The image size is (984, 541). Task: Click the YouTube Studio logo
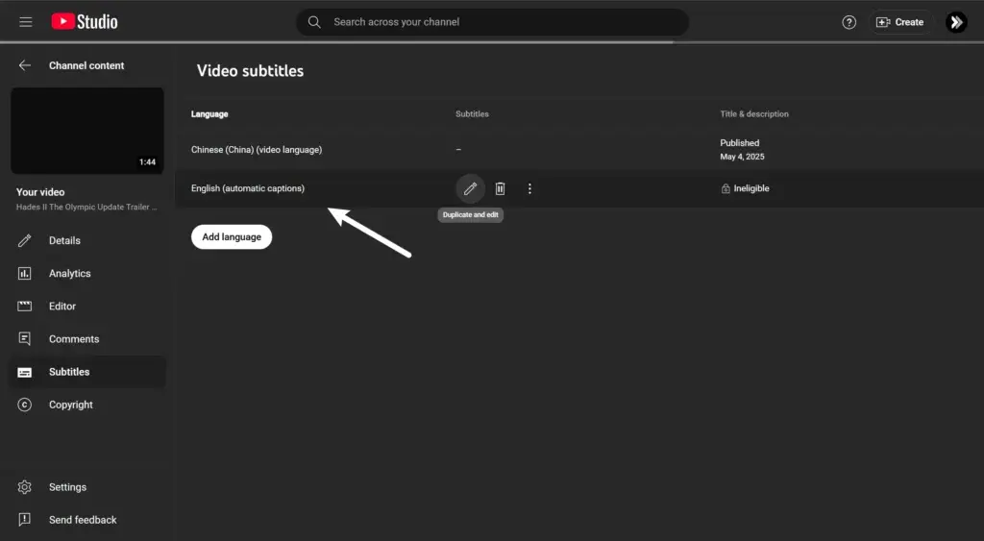85,21
